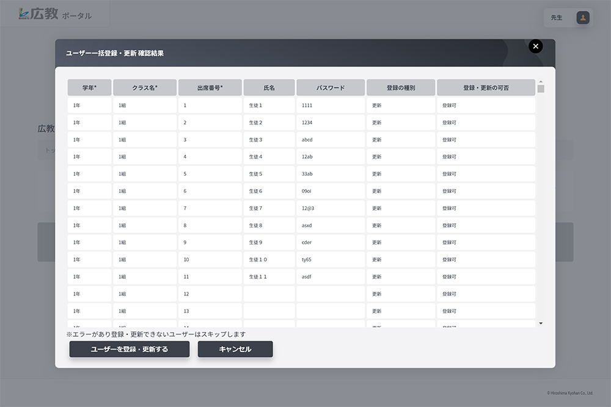Click password cell abcd
The width and height of the screenshot is (611, 407).
[x=331, y=140]
